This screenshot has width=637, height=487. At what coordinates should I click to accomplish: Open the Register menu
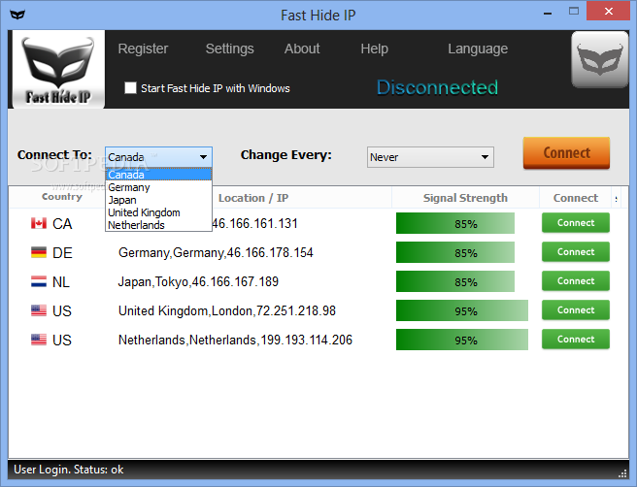pos(143,49)
